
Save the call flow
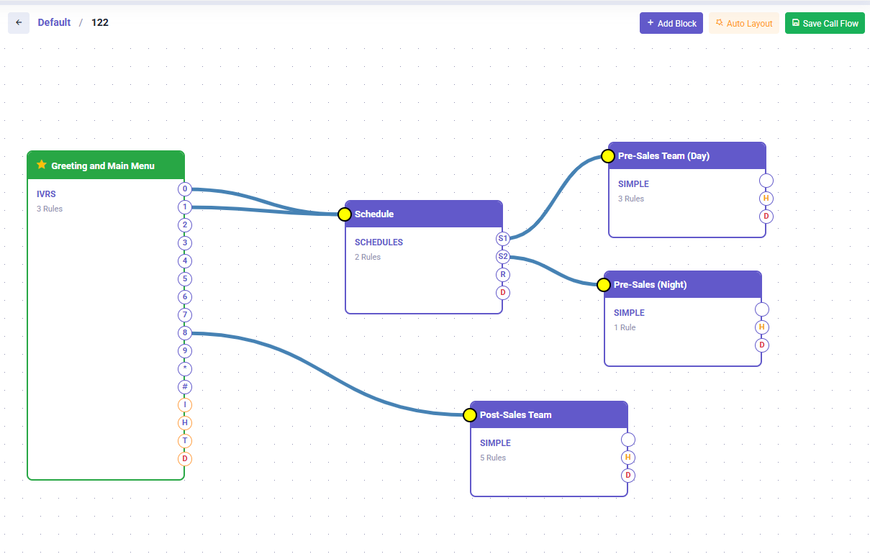click(825, 23)
